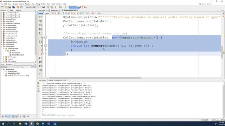
Task: Select main(String[] args) in Navigator
Action: pyautogui.click(x=13, y=73)
